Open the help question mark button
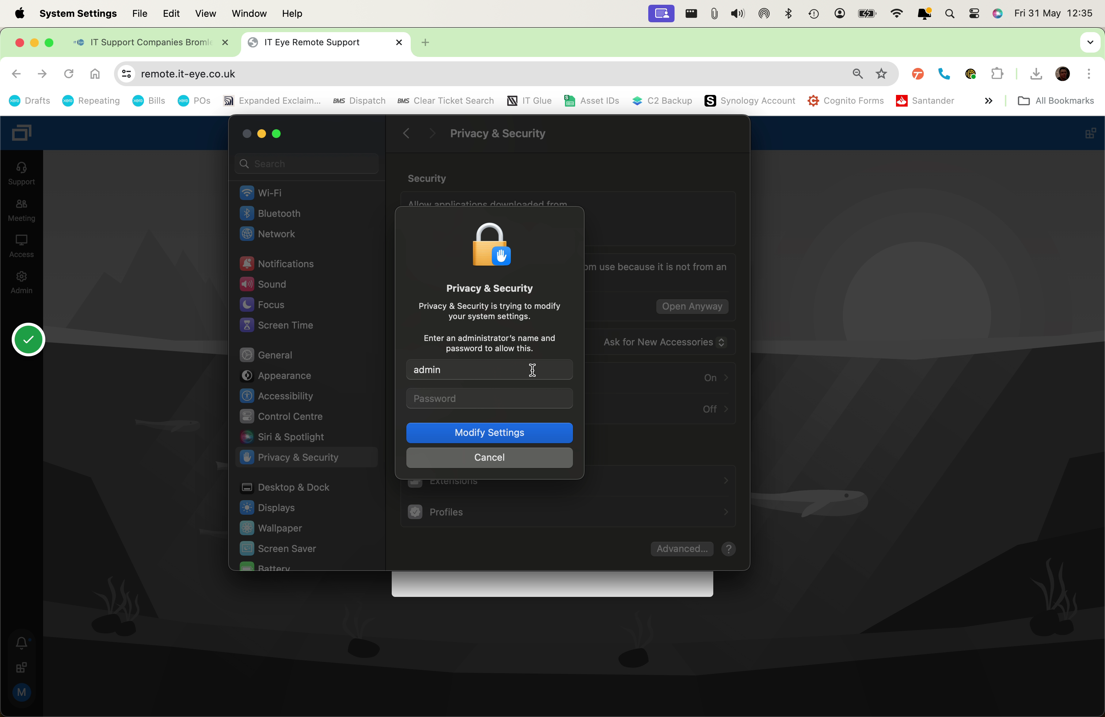 pyautogui.click(x=729, y=549)
